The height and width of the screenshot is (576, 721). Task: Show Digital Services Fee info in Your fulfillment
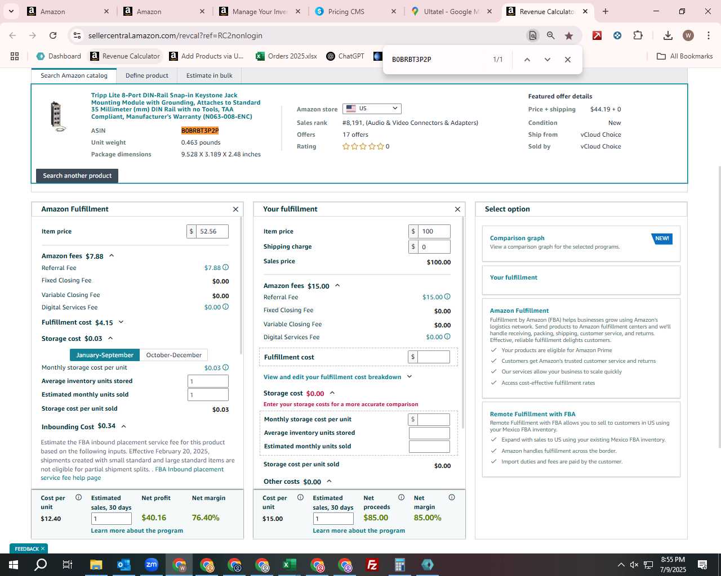point(447,337)
